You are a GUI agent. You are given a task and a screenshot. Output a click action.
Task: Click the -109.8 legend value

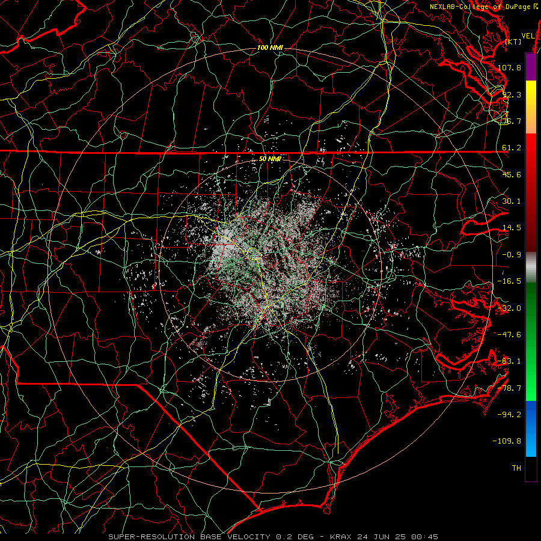tap(507, 441)
